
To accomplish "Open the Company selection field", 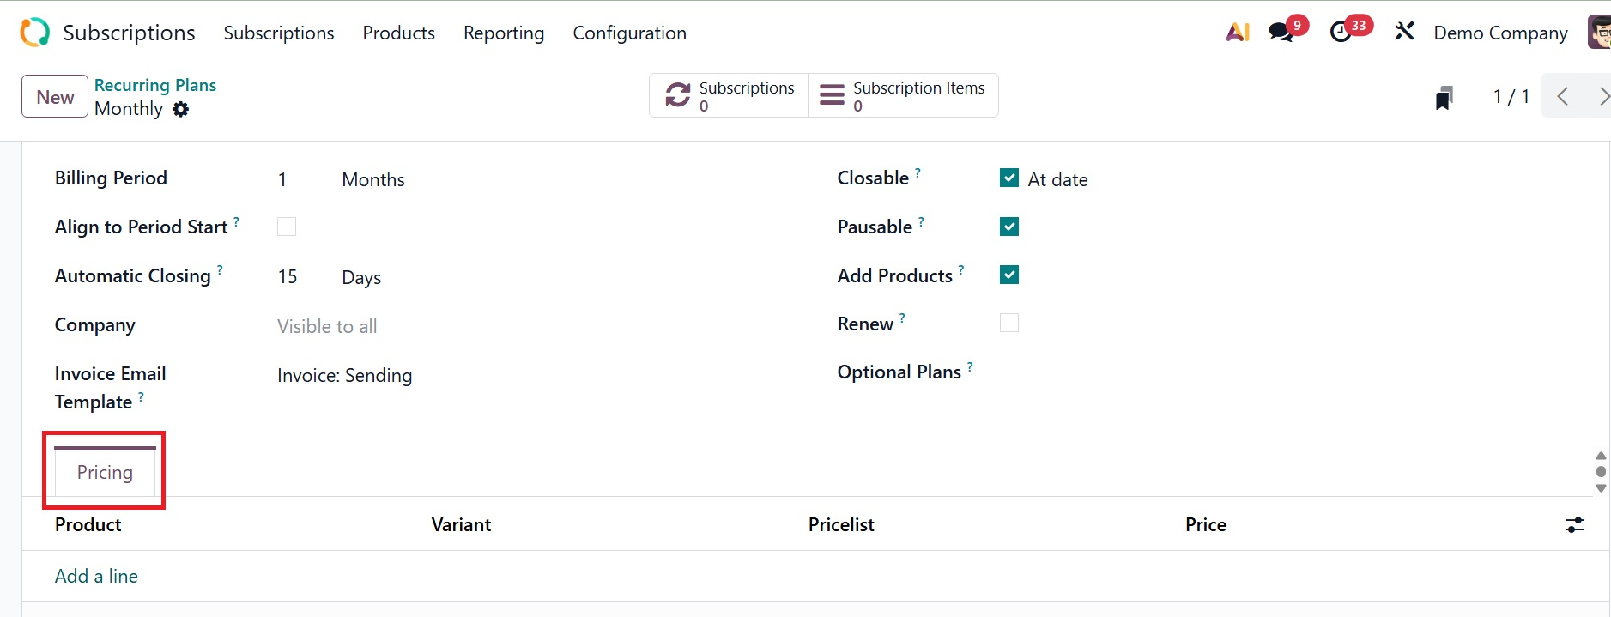I will tap(327, 327).
